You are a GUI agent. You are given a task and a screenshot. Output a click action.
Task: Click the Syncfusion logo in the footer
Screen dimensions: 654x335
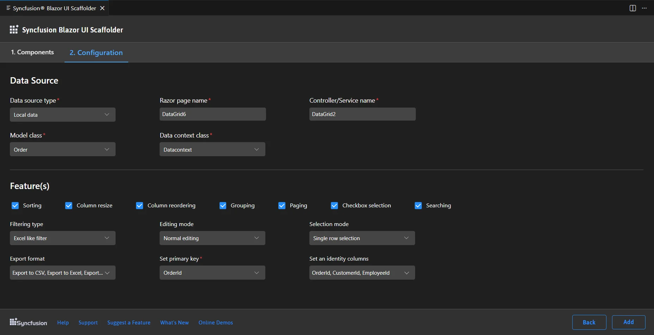[x=28, y=322]
